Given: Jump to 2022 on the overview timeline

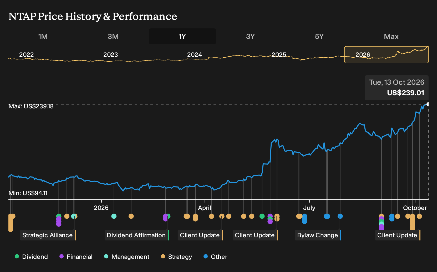Looking at the screenshot, I should click(26, 55).
